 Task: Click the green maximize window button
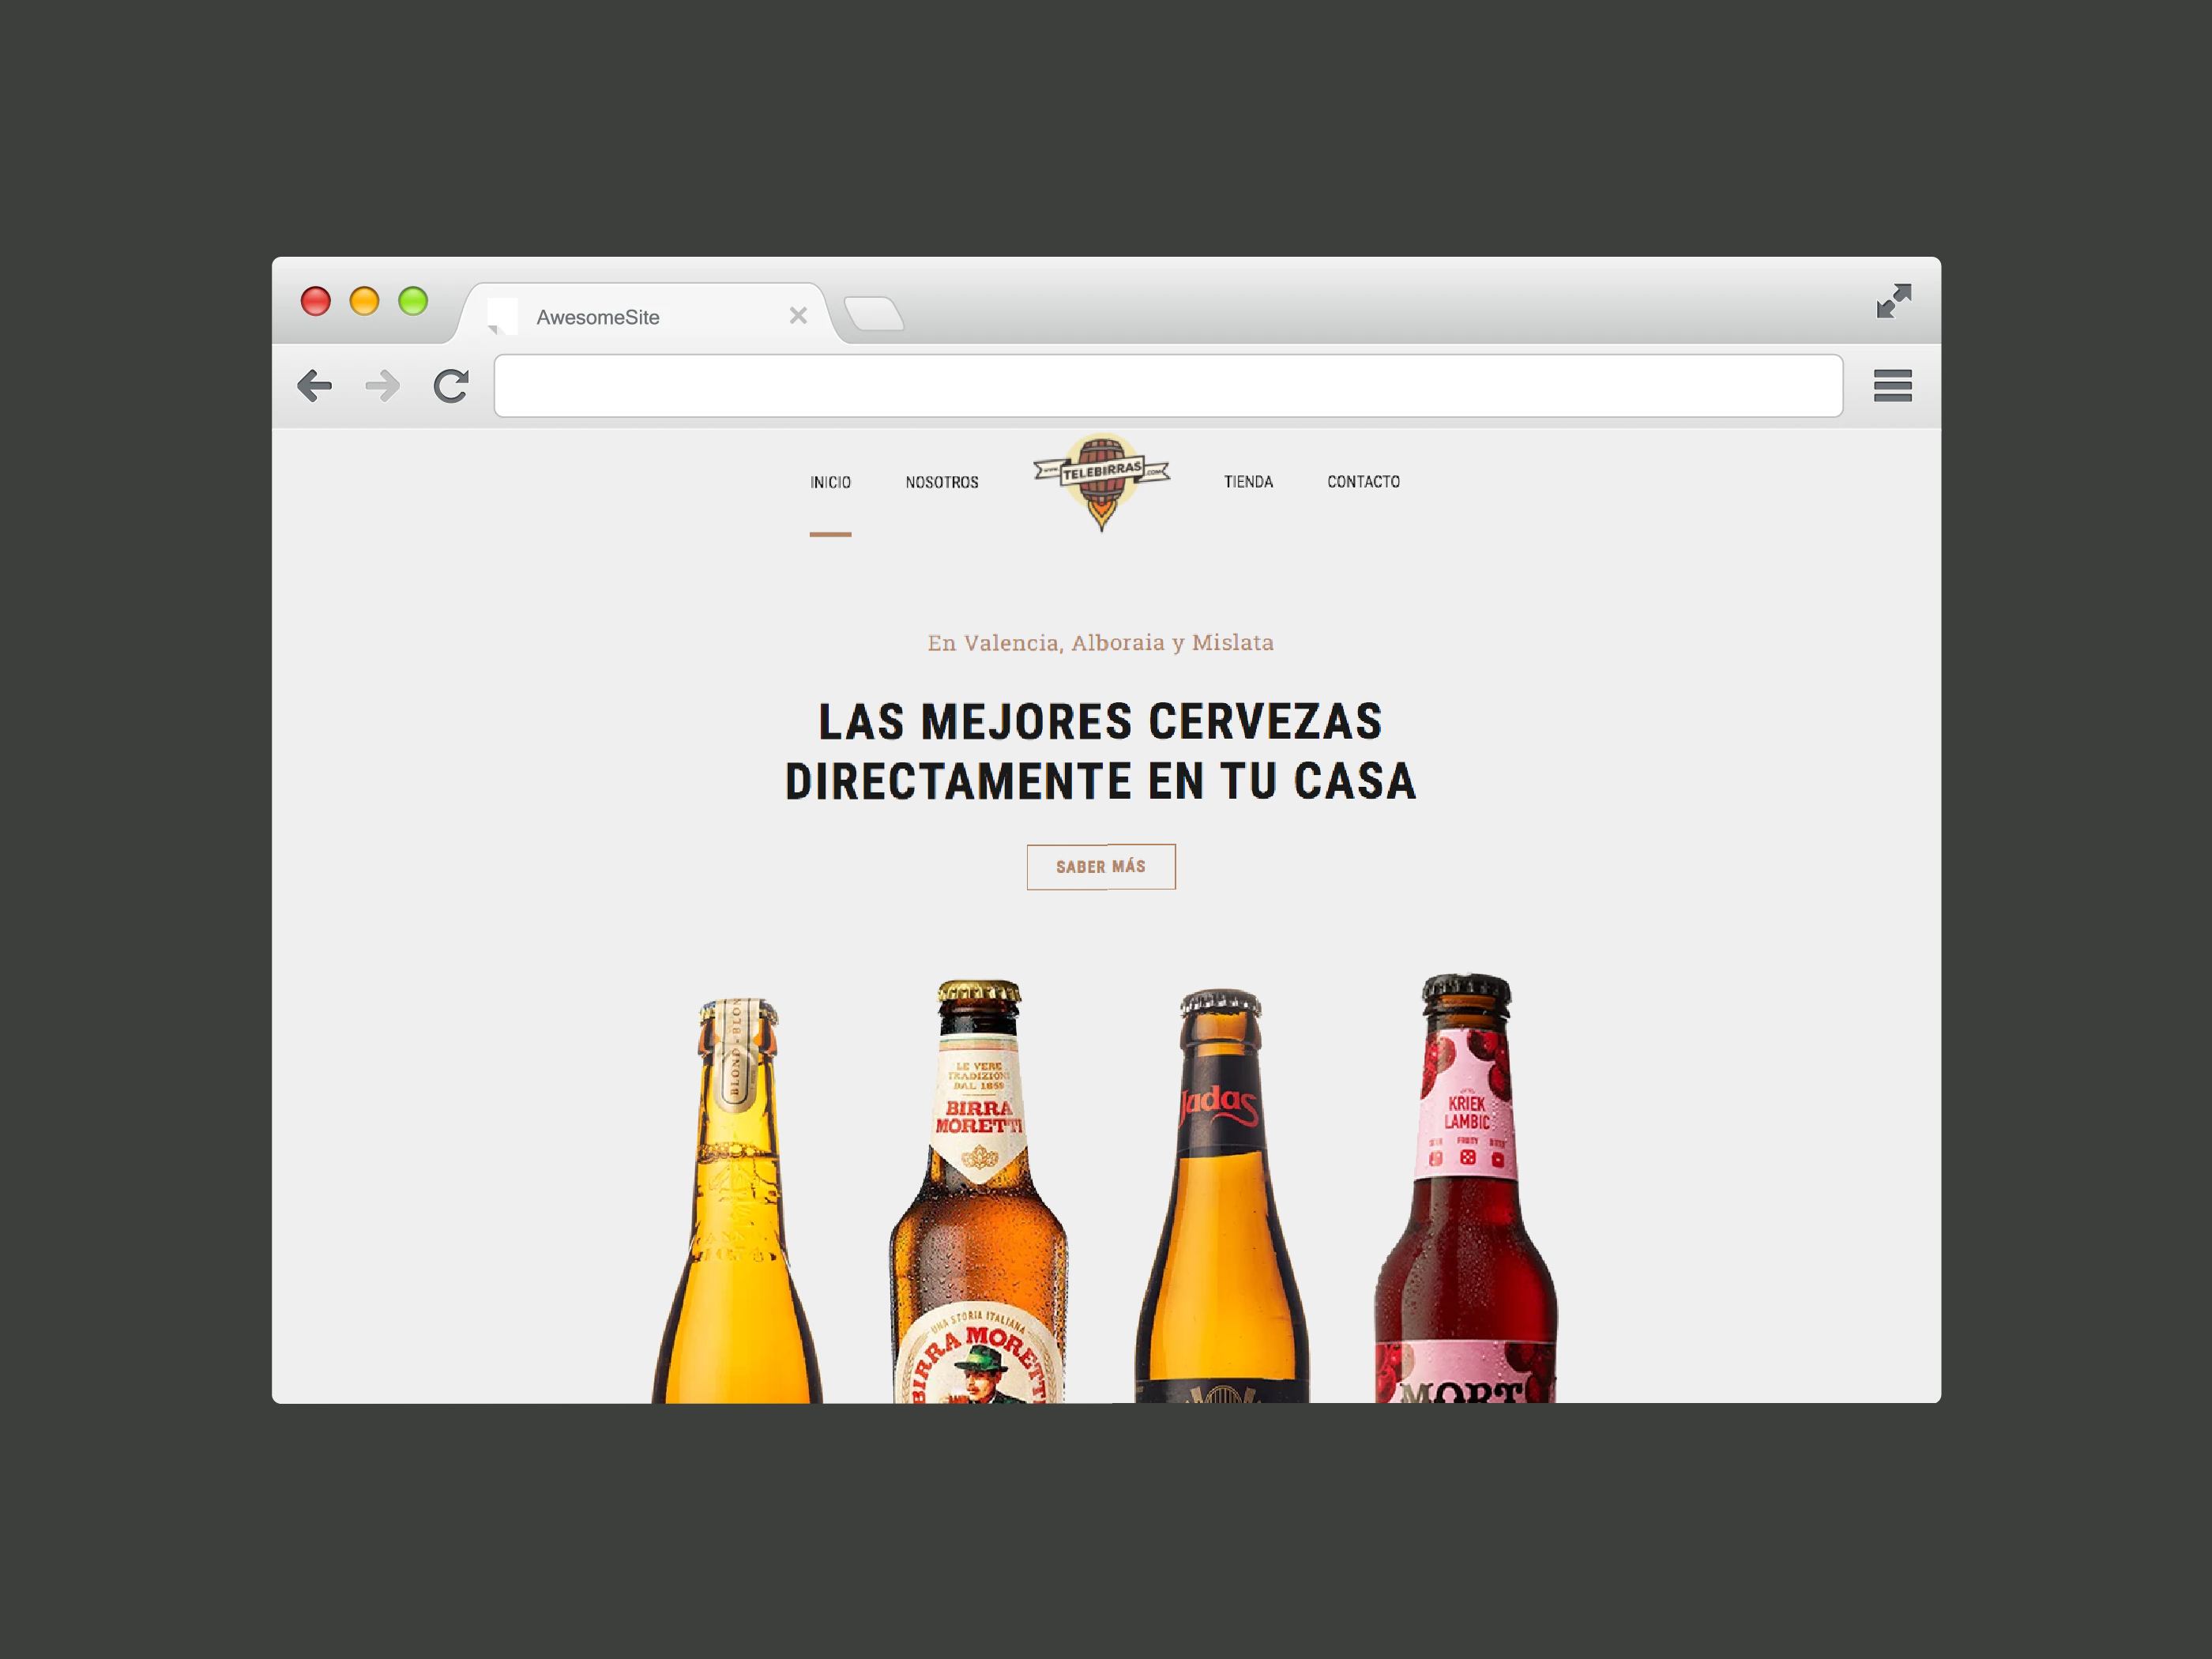click(x=413, y=301)
